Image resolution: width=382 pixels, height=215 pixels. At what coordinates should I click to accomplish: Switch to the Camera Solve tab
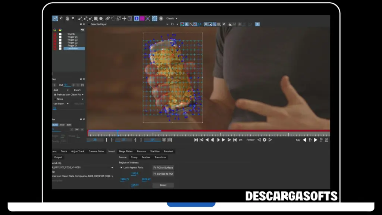point(97,152)
